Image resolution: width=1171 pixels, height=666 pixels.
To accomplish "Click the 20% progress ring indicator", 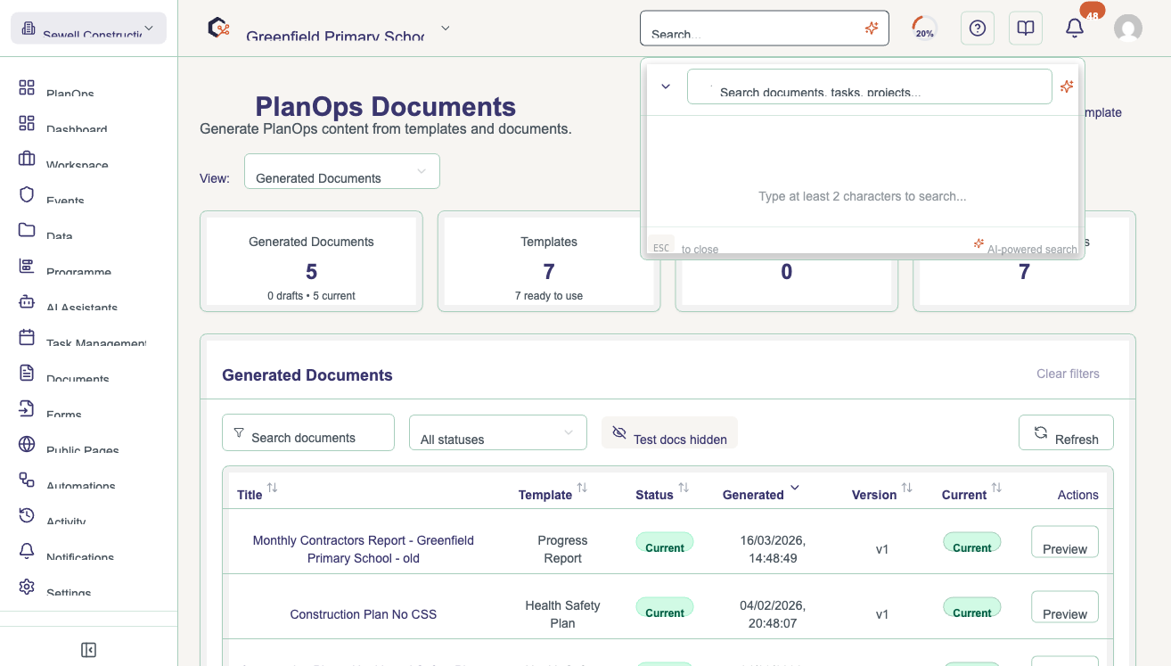I will (x=924, y=29).
